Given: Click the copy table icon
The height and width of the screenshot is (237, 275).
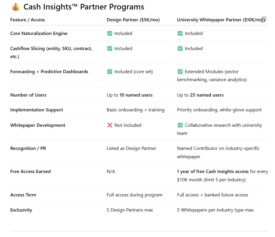Looking at the screenshot, I should 264,20.
